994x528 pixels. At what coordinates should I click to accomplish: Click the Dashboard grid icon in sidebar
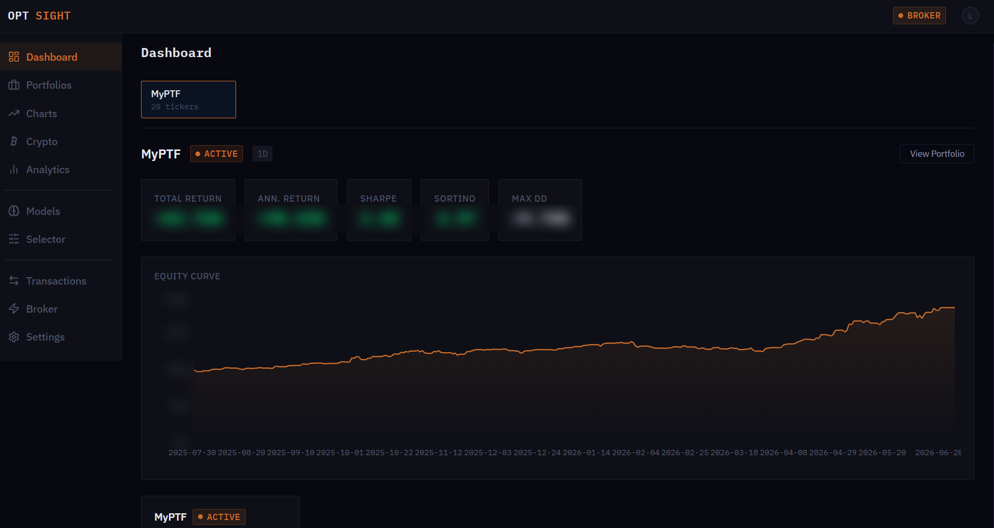tap(14, 57)
